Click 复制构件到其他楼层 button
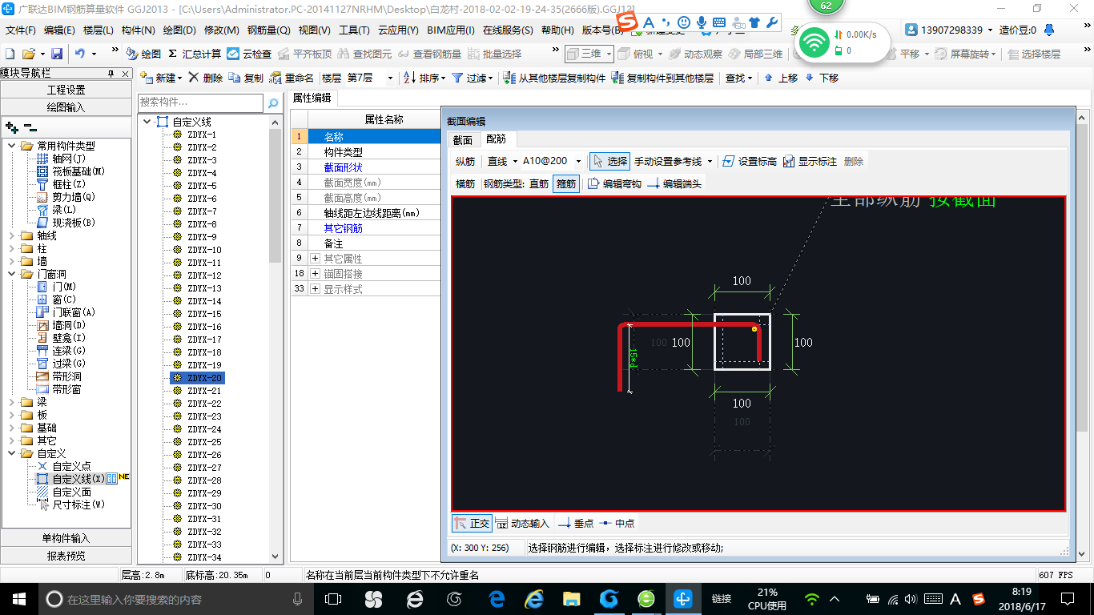Image resolution: width=1094 pixels, height=615 pixels. pyautogui.click(x=662, y=78)
